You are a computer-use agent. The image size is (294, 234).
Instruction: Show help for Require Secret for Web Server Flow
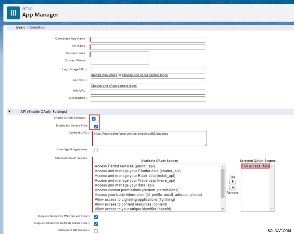[x=89, y=216]
